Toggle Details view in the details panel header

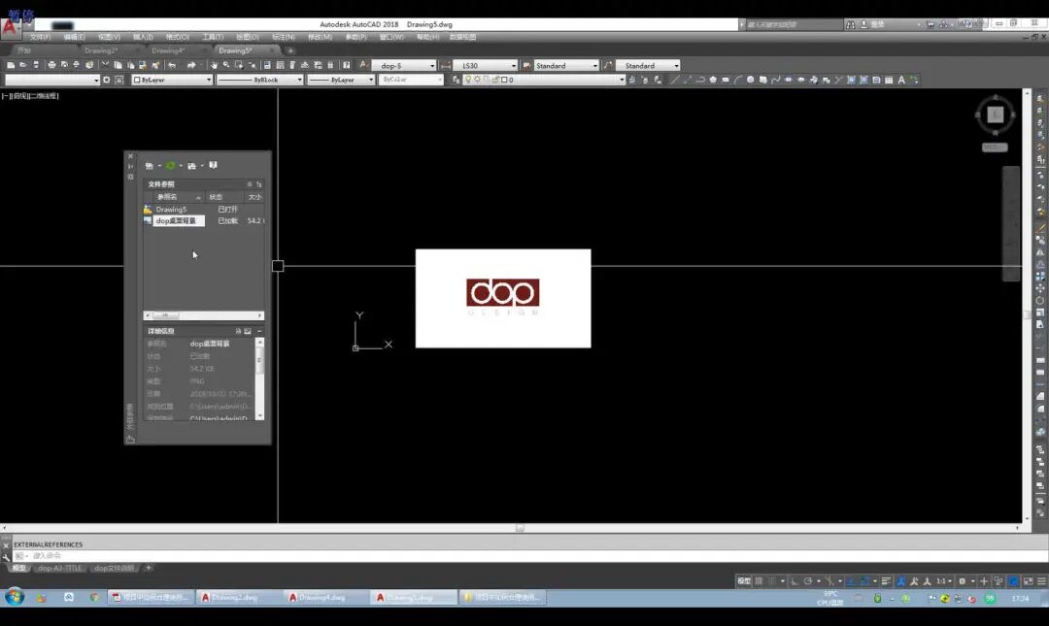(238, 331)
